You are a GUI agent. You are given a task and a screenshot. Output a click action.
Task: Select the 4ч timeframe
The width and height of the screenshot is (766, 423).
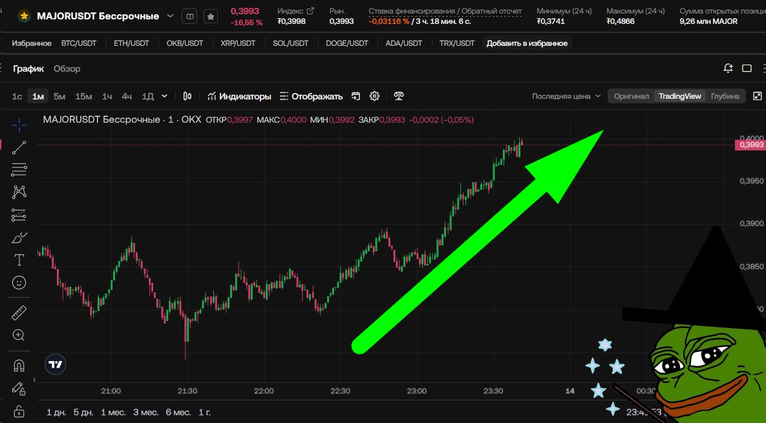(x=127, y=97)
